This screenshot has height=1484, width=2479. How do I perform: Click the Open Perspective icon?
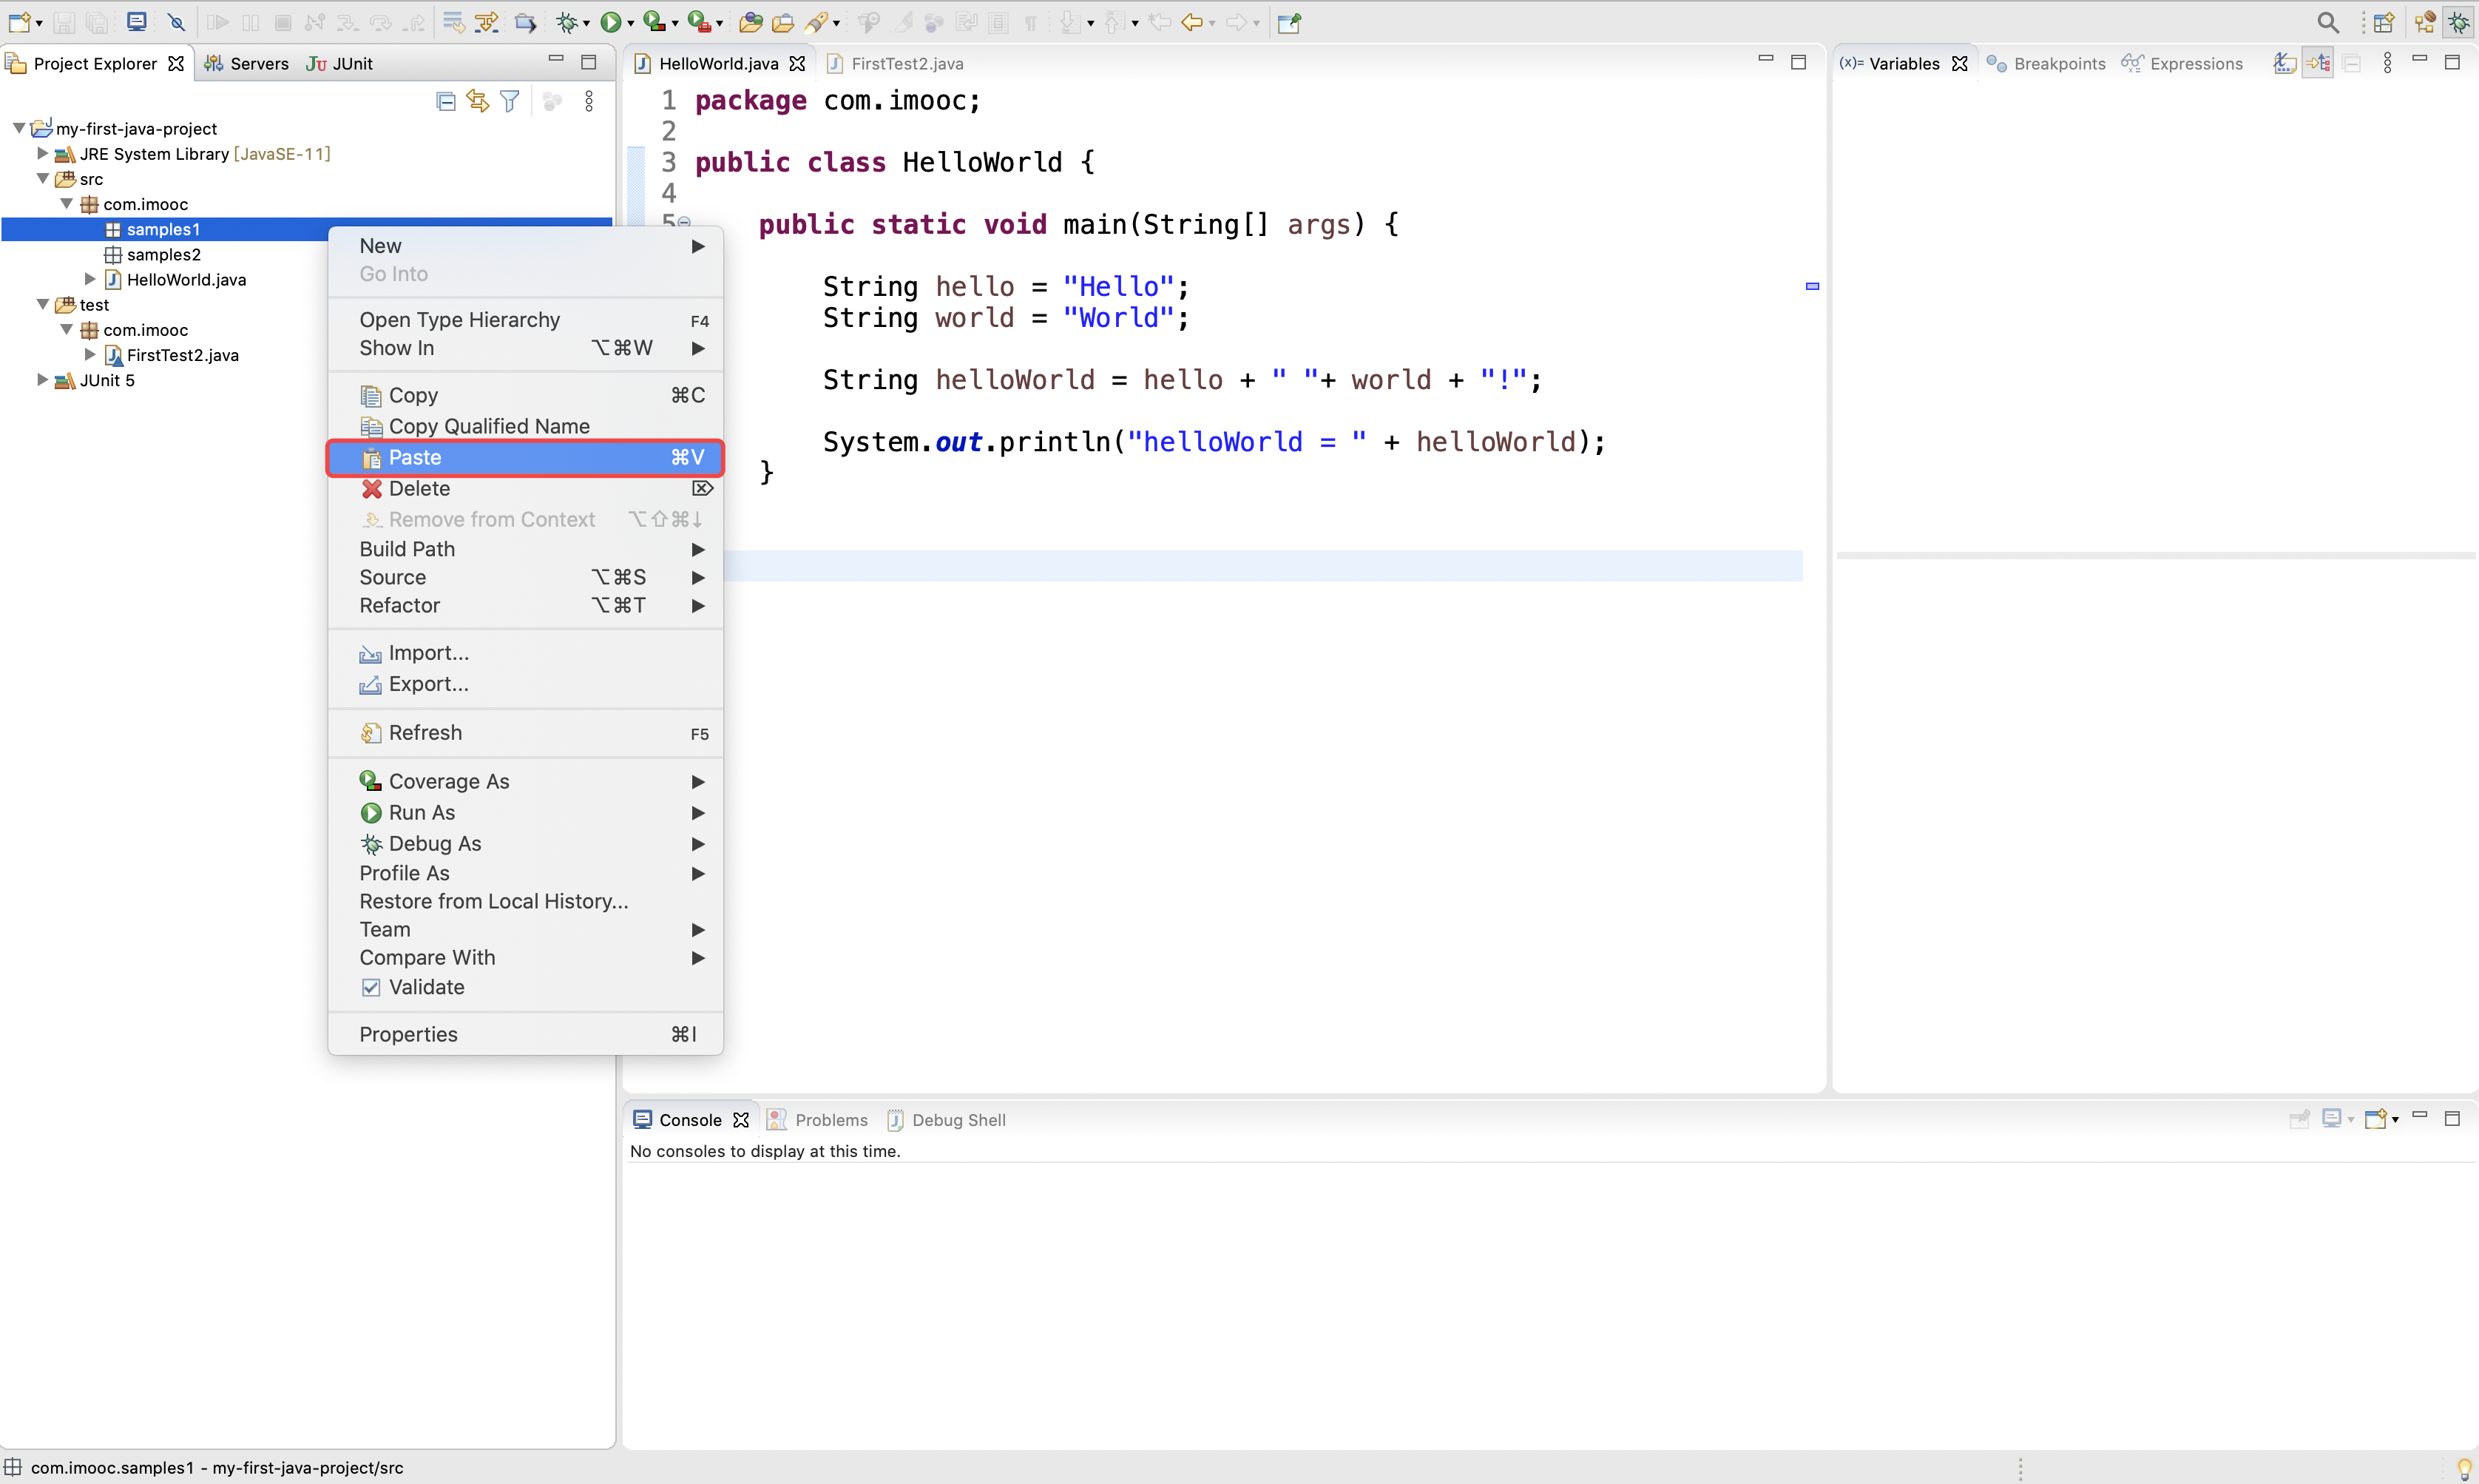pyautogui.click(x=2384, y=22)
